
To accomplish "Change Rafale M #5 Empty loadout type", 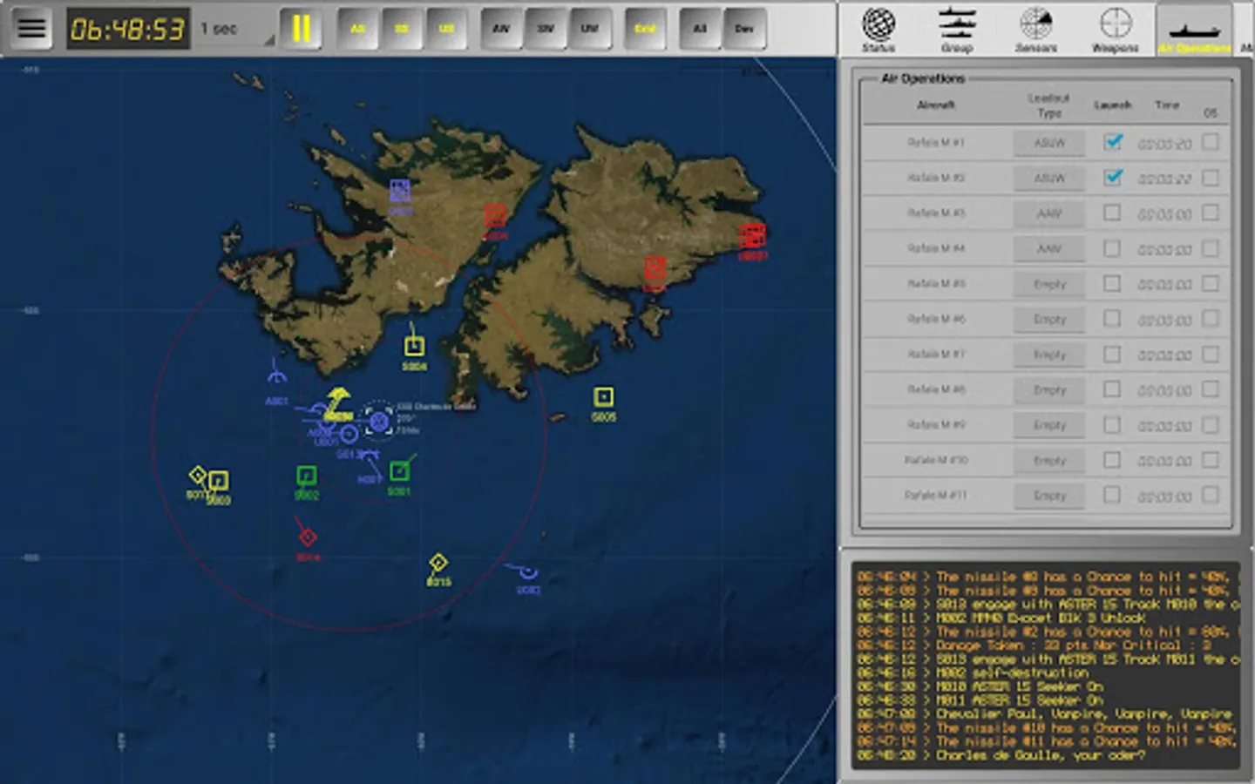I will point(1049,284).
